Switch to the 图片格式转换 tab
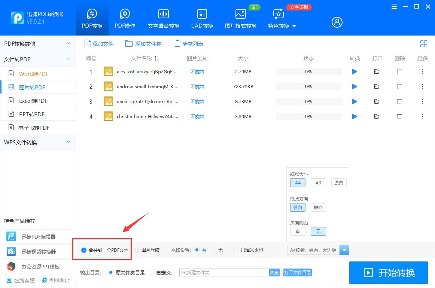The image size is (435, 288). (x=240, y=18)
